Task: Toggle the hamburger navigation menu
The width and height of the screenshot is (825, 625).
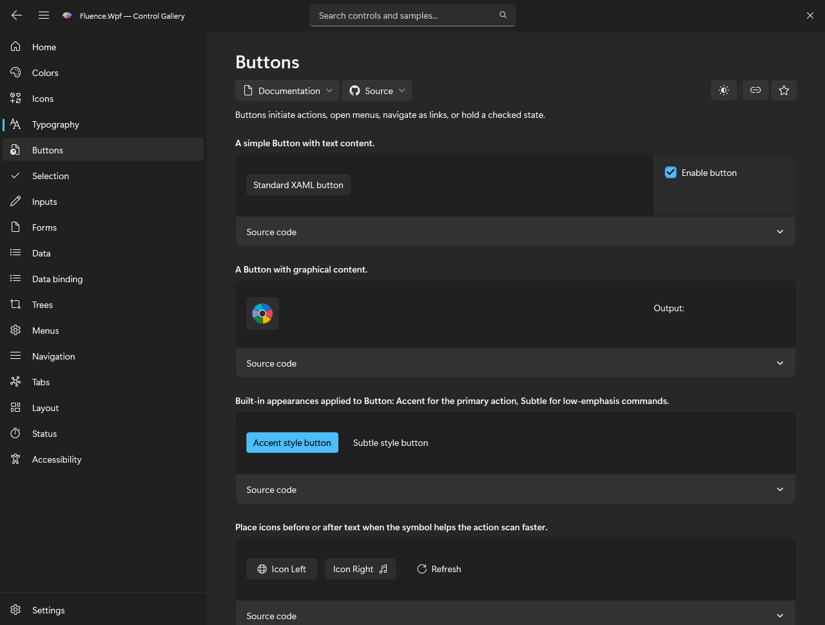Action: pos(44,15)
